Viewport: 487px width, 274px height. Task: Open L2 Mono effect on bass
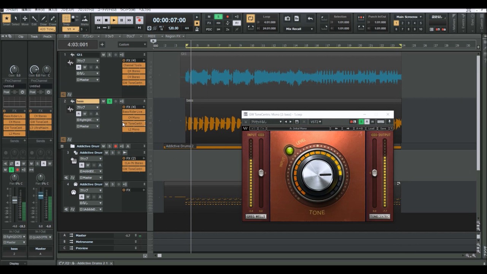pyautogui.click(x=134, y=129)
